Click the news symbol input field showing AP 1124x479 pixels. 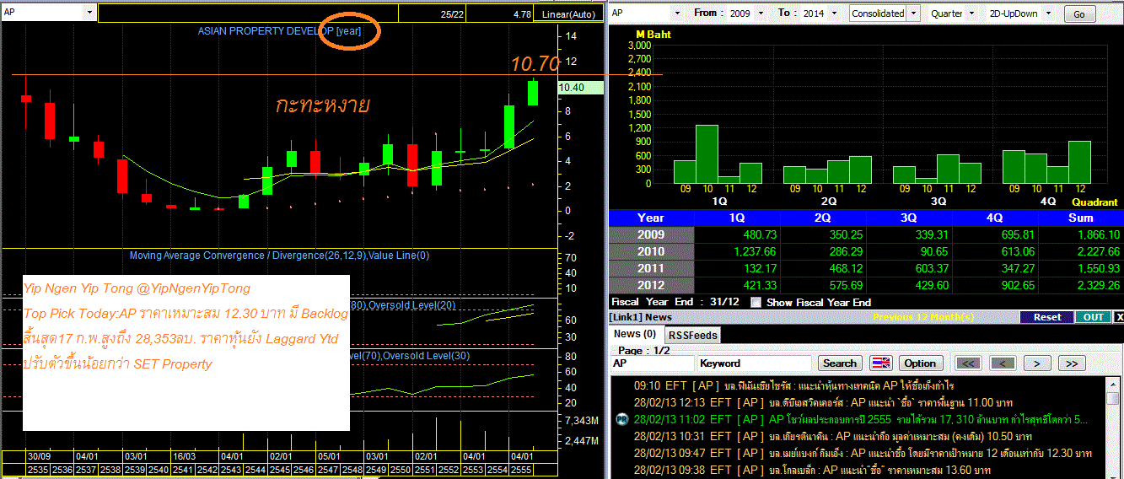652,363
